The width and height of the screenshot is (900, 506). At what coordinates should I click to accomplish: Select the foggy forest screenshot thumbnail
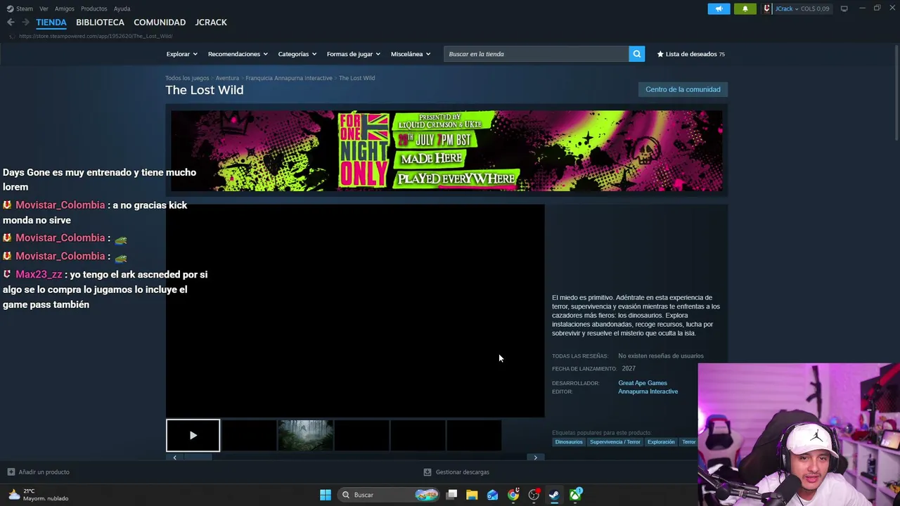coord(305,436)
